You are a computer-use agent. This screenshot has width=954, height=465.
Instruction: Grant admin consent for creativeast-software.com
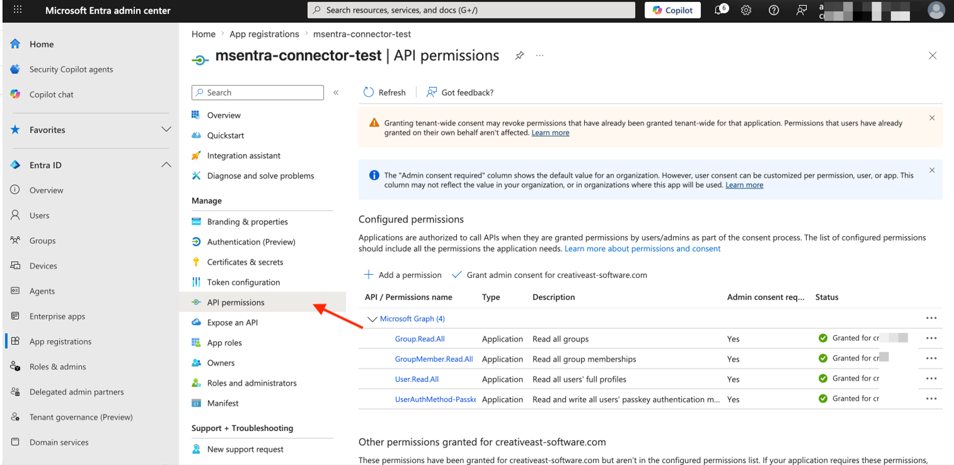(549, 275)
